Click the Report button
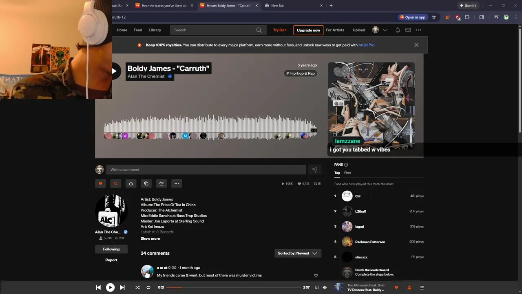Viewport: 522px width, 294px height. point(111,260)
